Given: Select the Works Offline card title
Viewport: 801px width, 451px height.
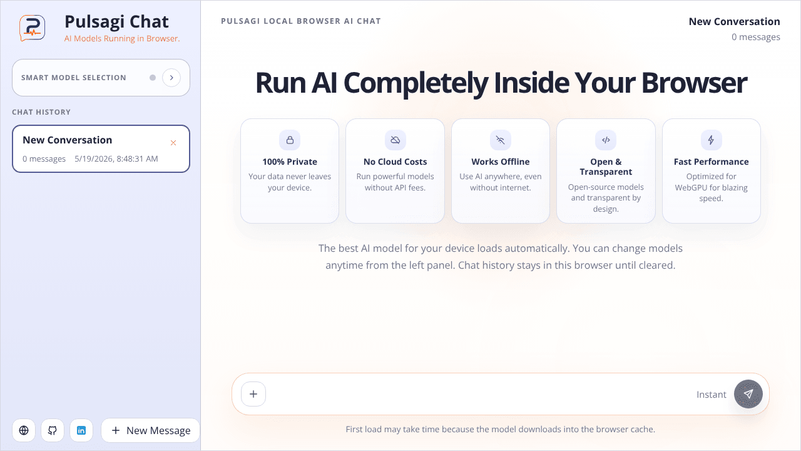Looking at the screenshot, I should pos(501,162).
